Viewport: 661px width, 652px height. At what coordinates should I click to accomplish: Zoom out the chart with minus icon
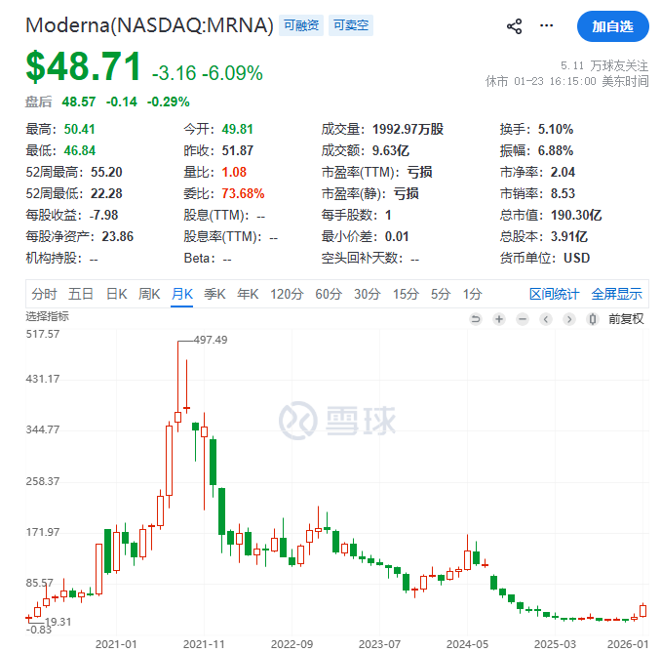(523, 319)
